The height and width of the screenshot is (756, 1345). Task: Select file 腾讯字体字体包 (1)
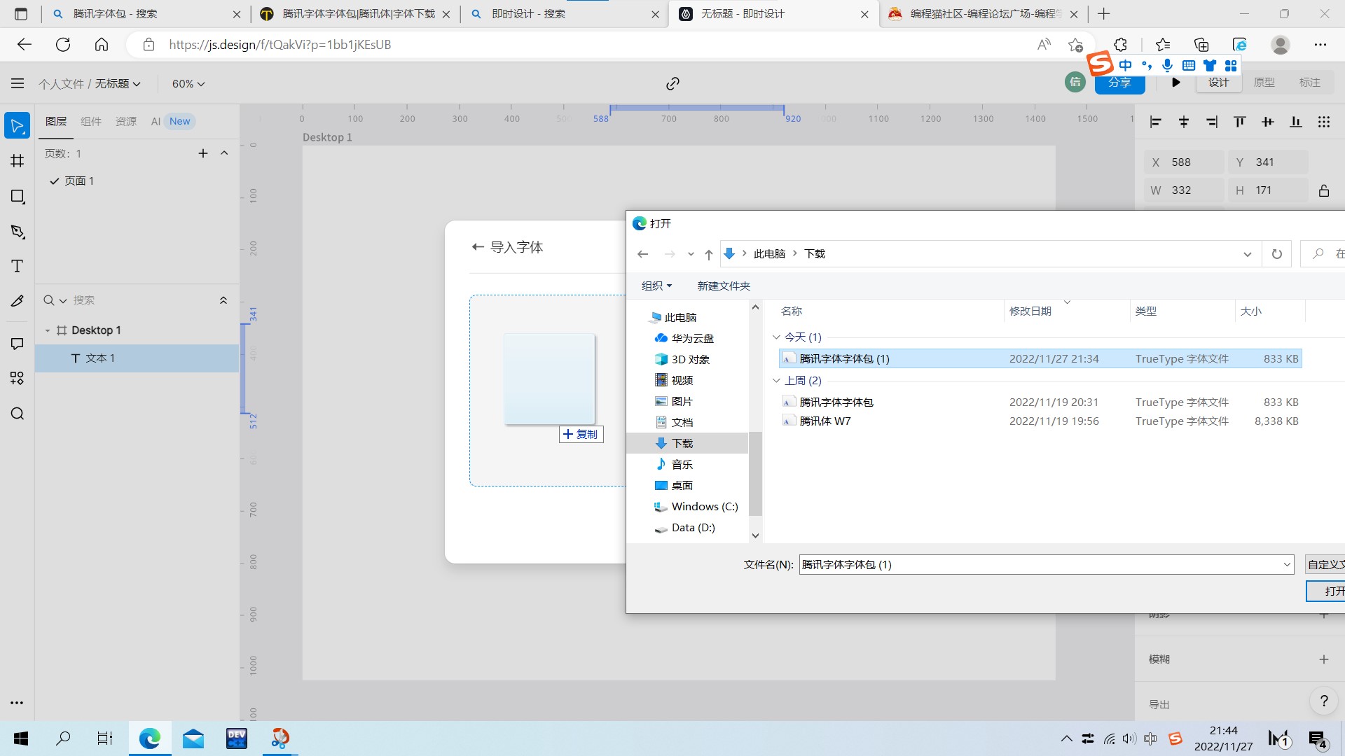(x=1040, y=359)
